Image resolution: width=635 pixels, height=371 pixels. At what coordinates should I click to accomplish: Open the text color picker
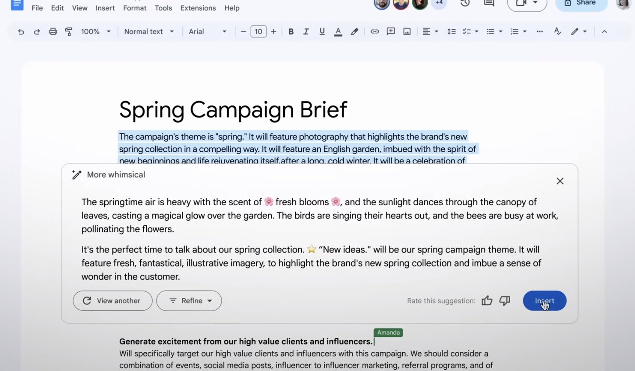point(338,31)
